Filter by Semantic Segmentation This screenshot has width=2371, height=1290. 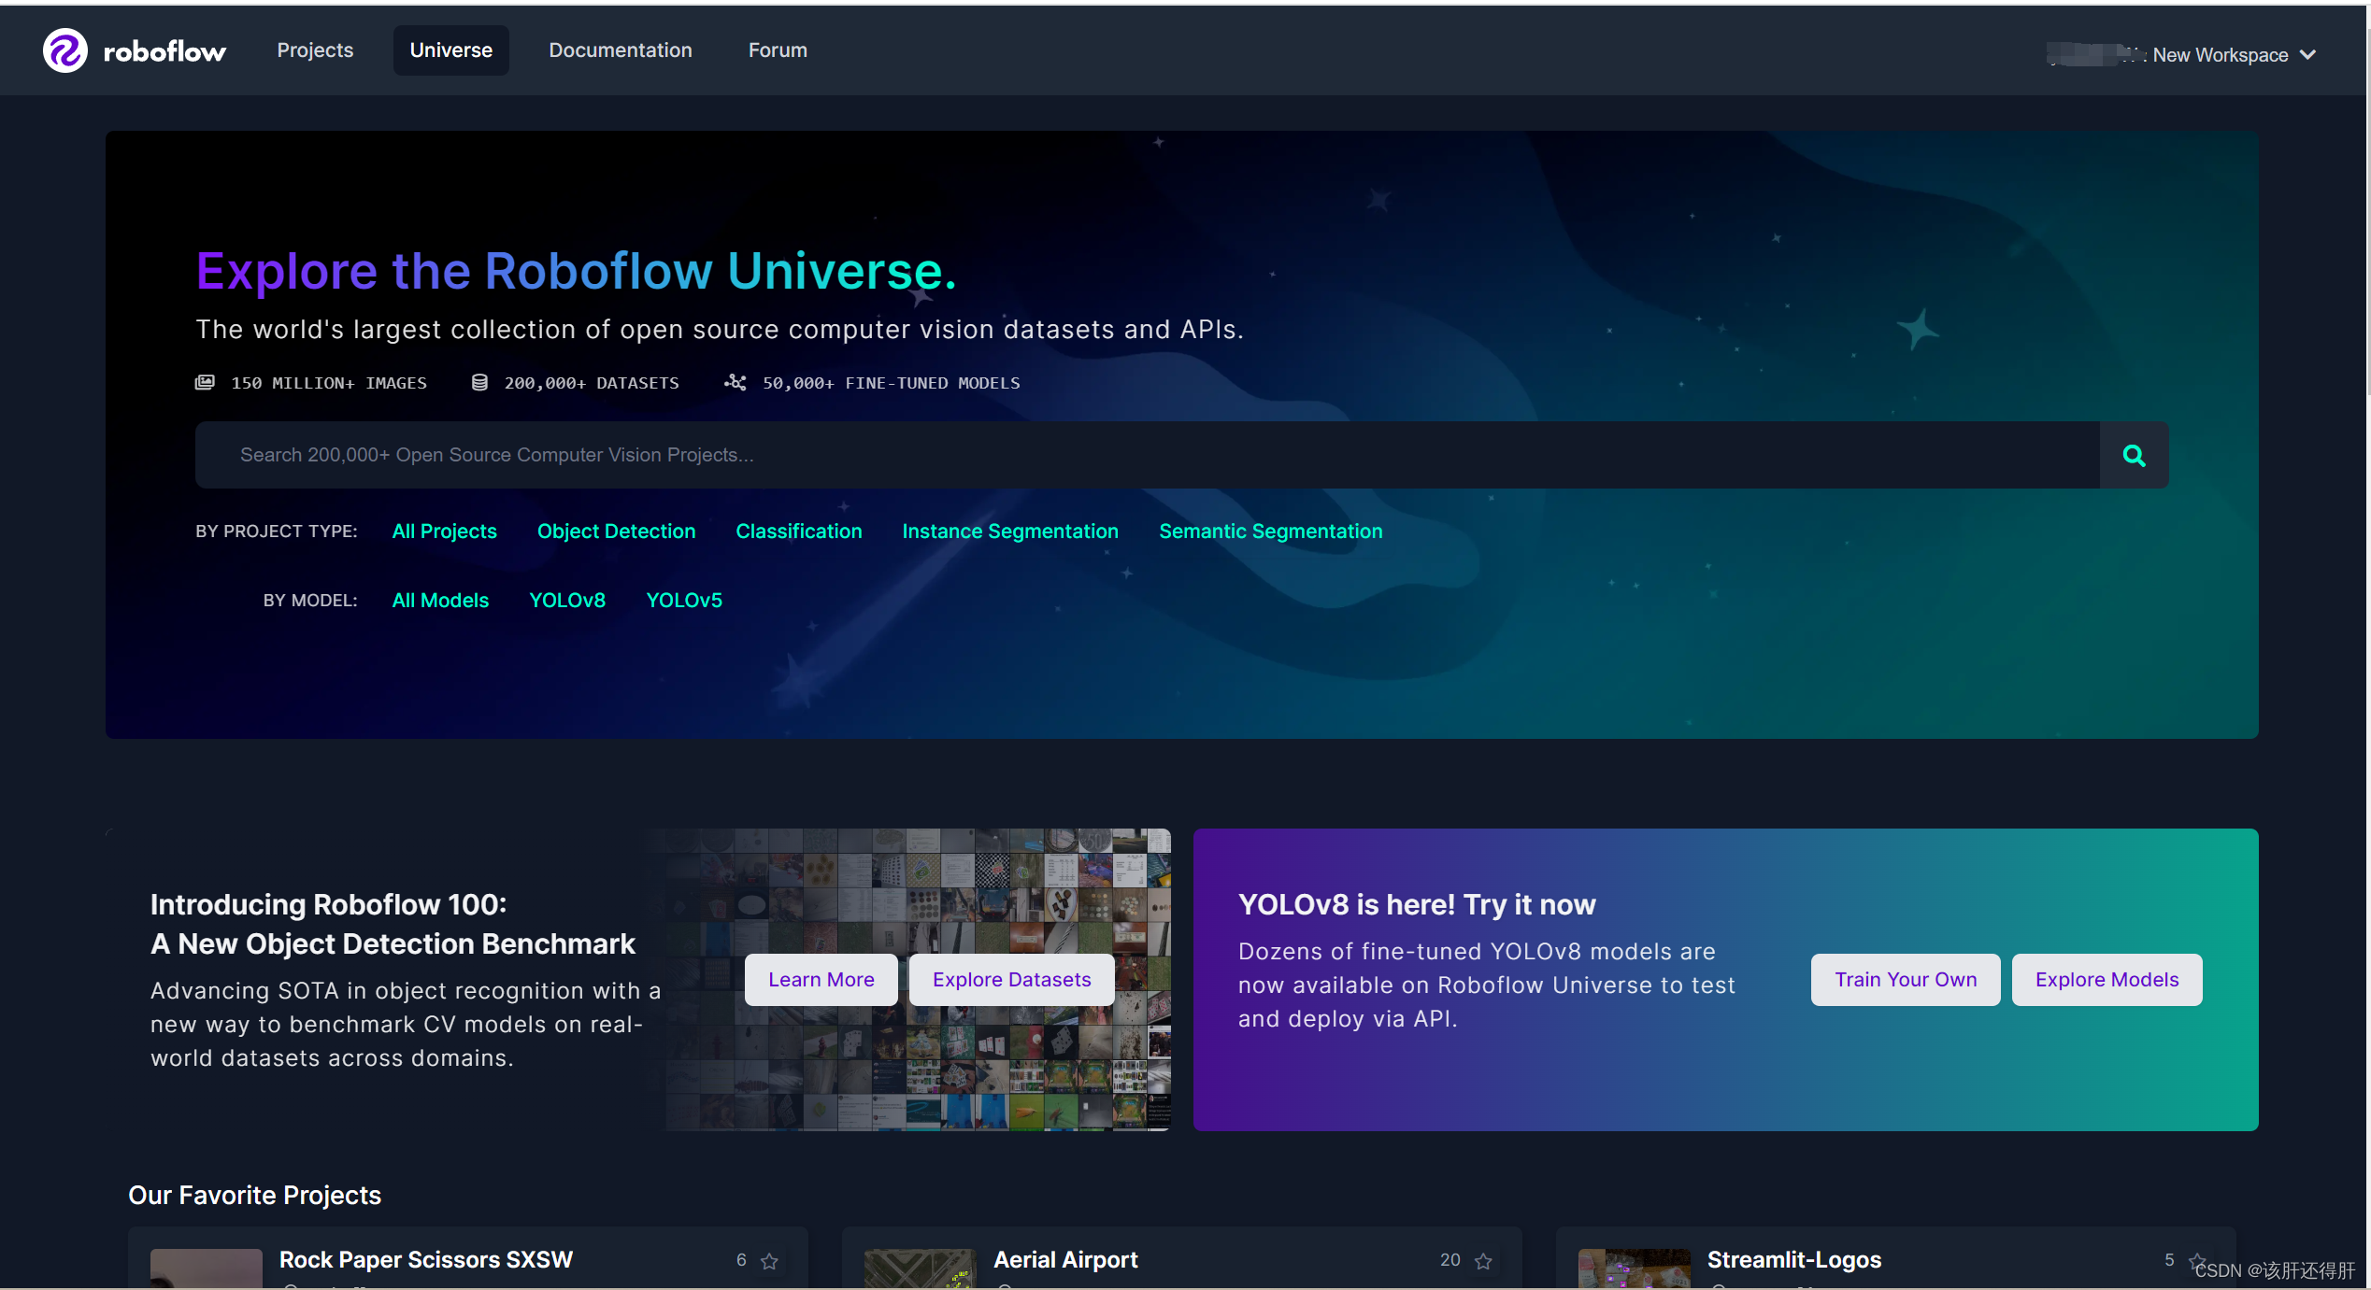coord(1270,532)
